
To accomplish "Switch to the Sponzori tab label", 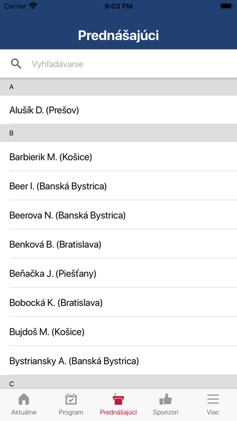I will pos(166,412).
